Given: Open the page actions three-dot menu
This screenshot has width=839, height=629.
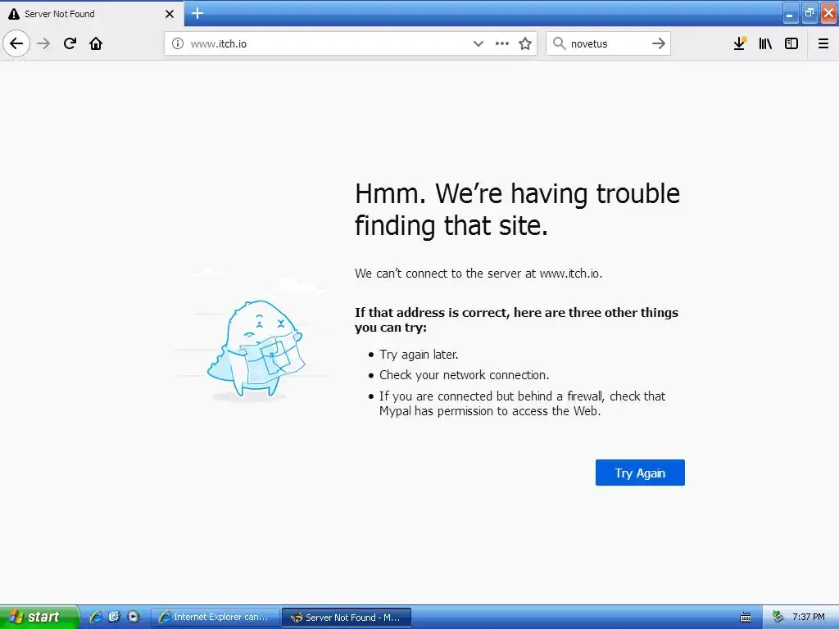Looking at the screenshot, I should coord(502,43).
